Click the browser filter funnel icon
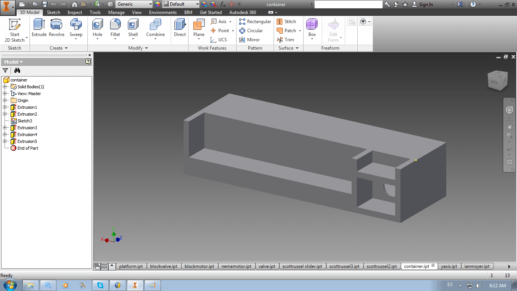517x291 pixels. pos(5,70)
